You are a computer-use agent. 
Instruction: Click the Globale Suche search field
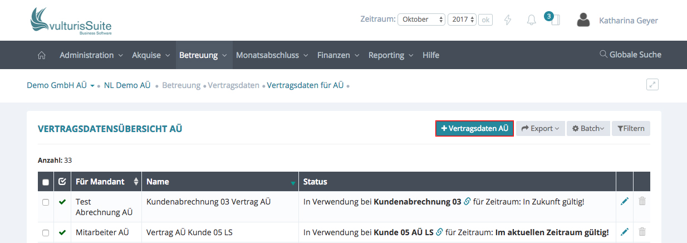pos(630,55)
